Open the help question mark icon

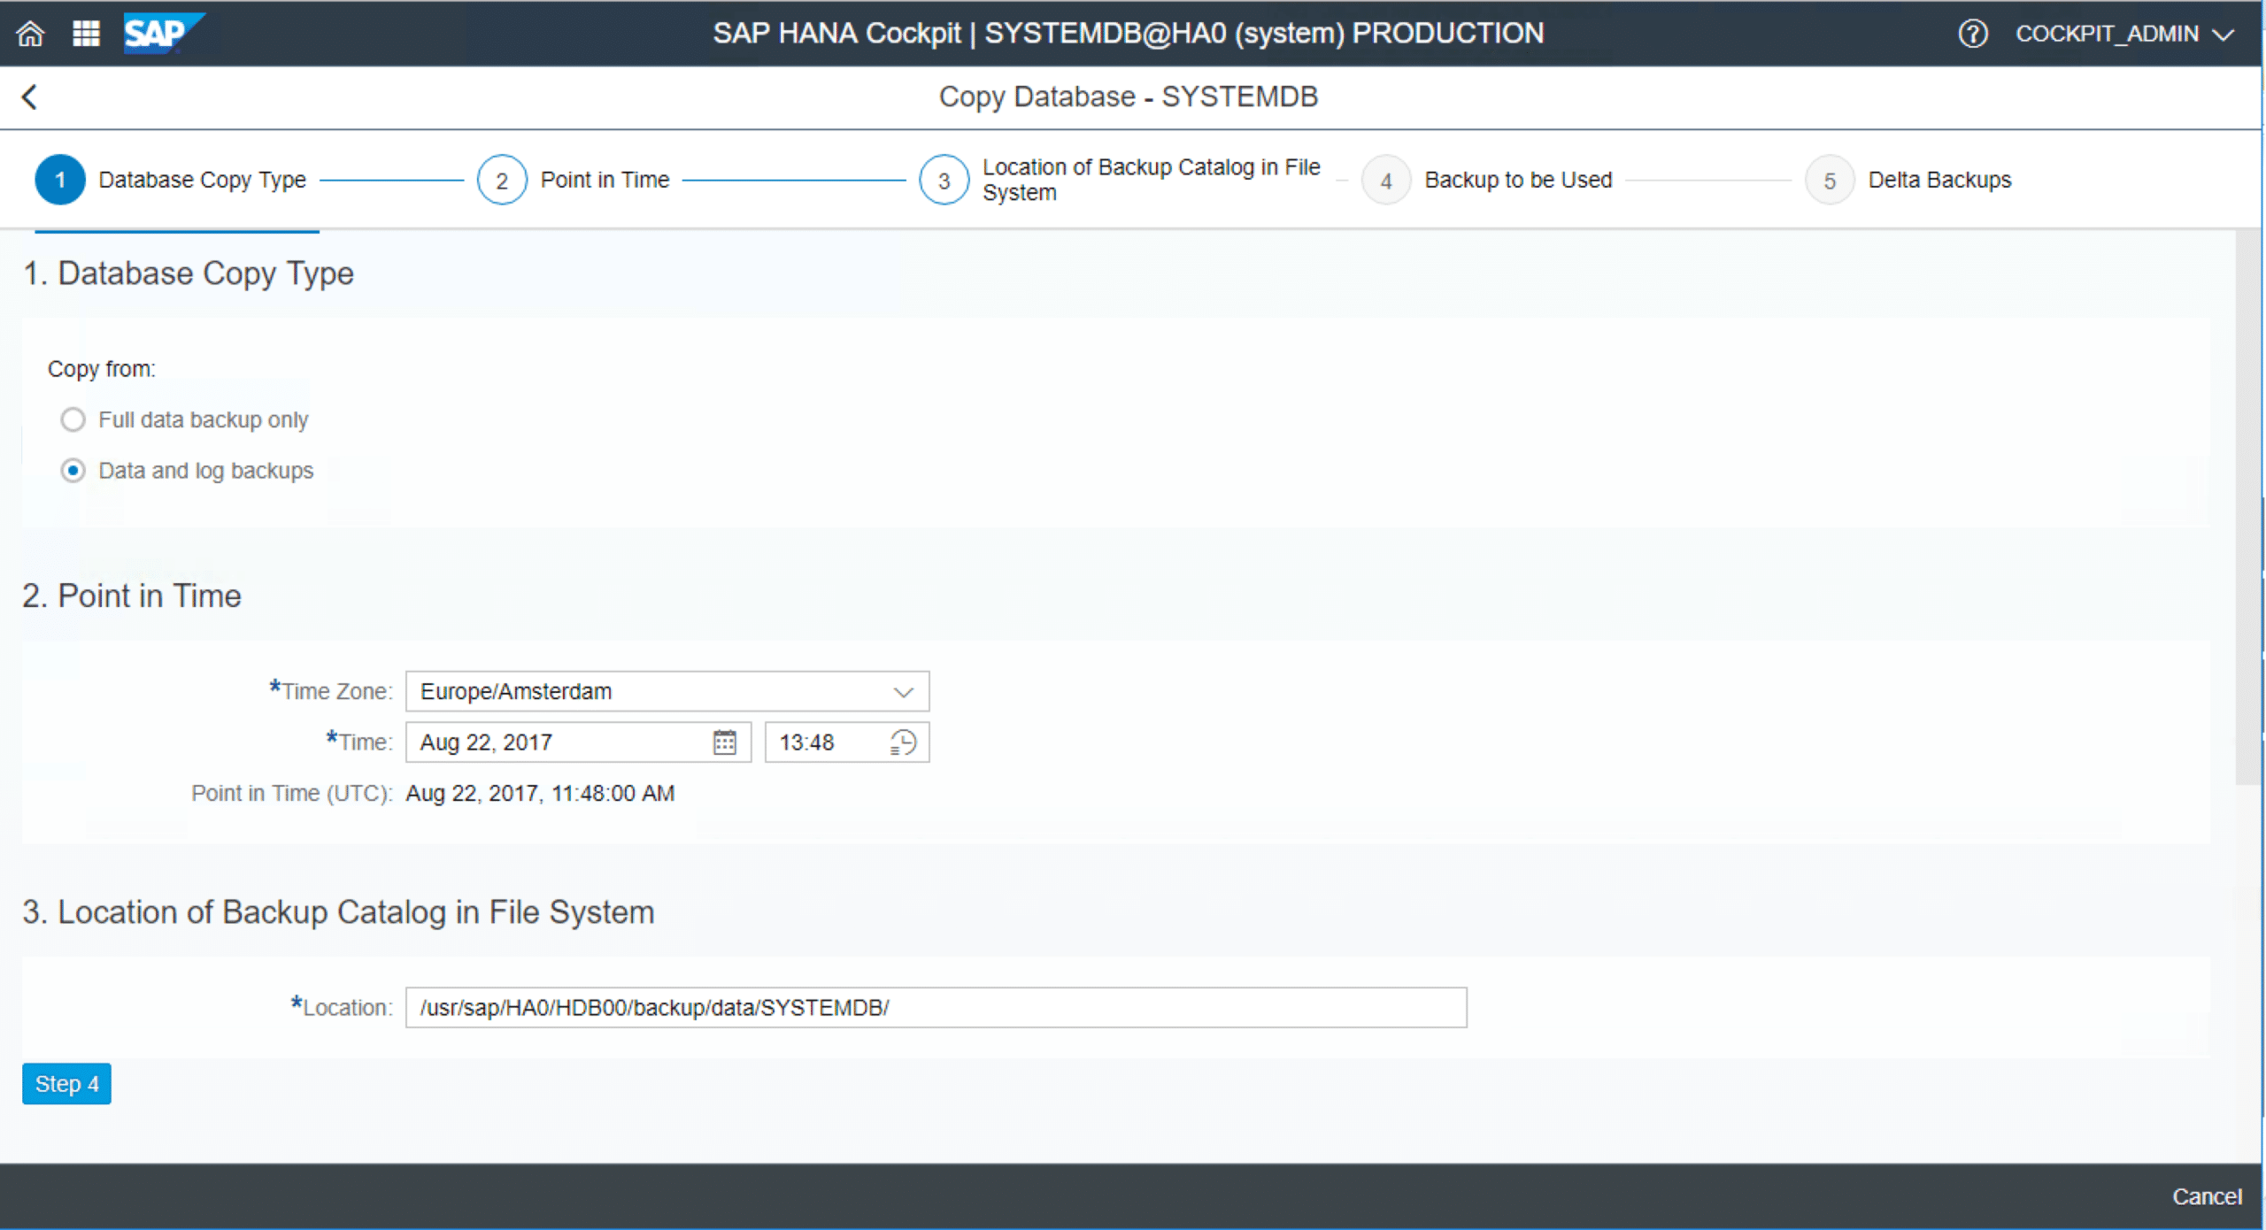pyautogui.click(x=1972, y=34)
